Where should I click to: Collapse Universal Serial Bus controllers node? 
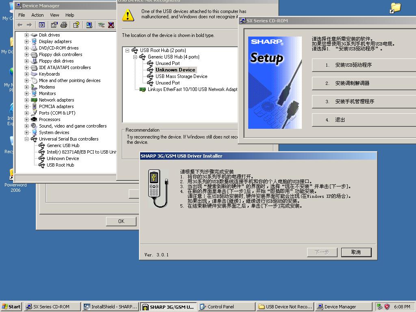[27, 139]
